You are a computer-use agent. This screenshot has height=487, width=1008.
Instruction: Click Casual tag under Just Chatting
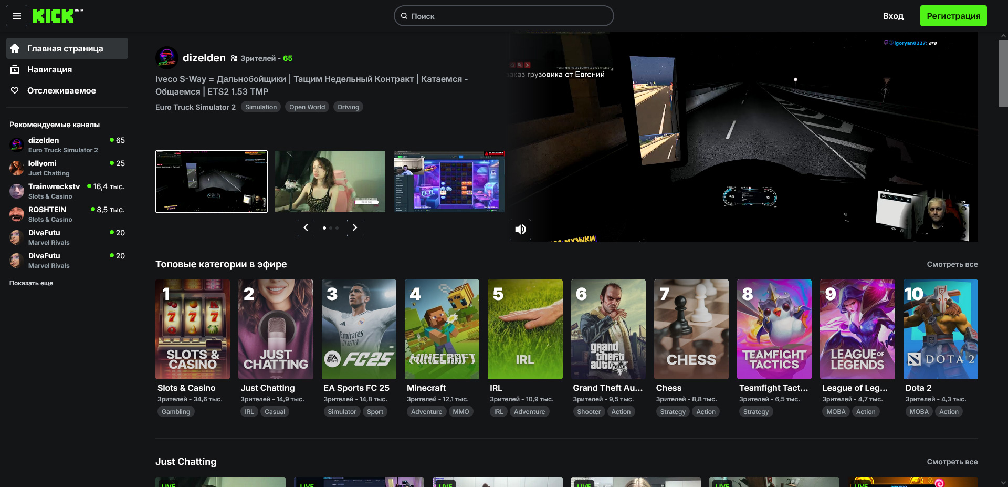tap(275, 412)
